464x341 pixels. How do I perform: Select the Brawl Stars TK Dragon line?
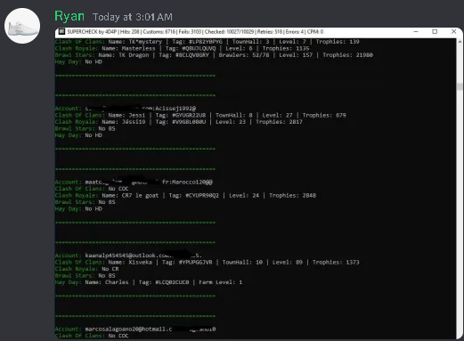coord(214,55)
